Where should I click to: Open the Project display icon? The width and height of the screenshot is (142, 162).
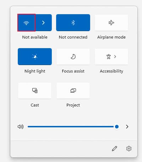pos(73,91)
